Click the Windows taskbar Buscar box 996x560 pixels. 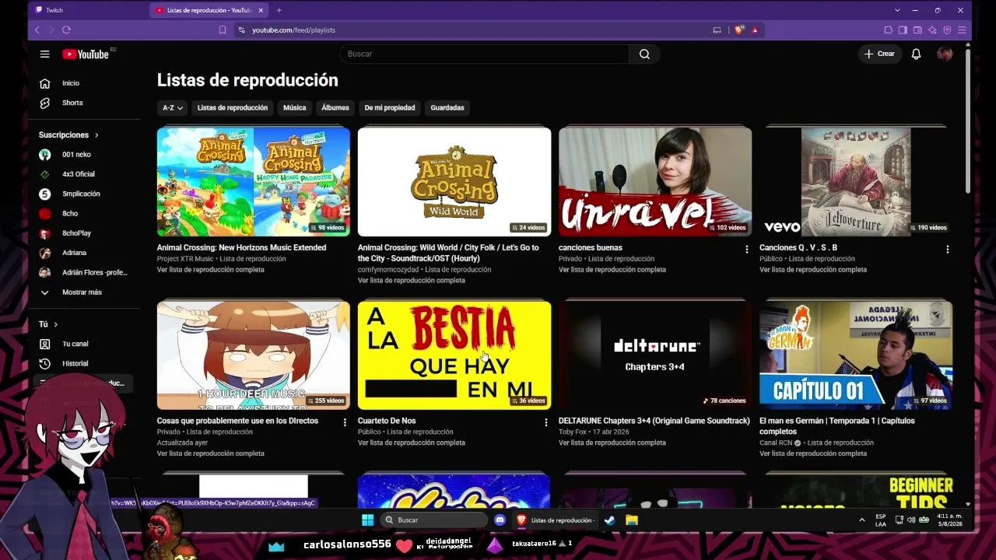tap(434, 520)
